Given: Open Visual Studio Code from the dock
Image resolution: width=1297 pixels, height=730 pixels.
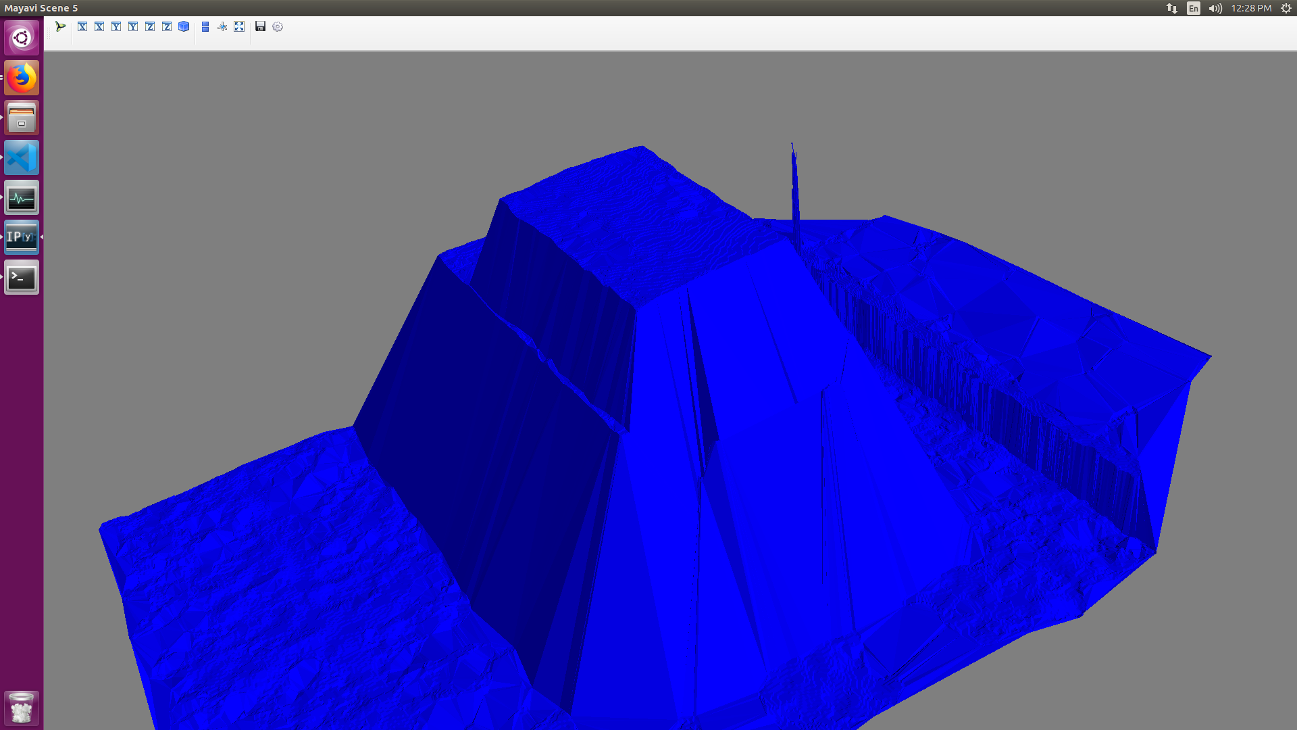Looking at the screenshot, I should (21, 157).
